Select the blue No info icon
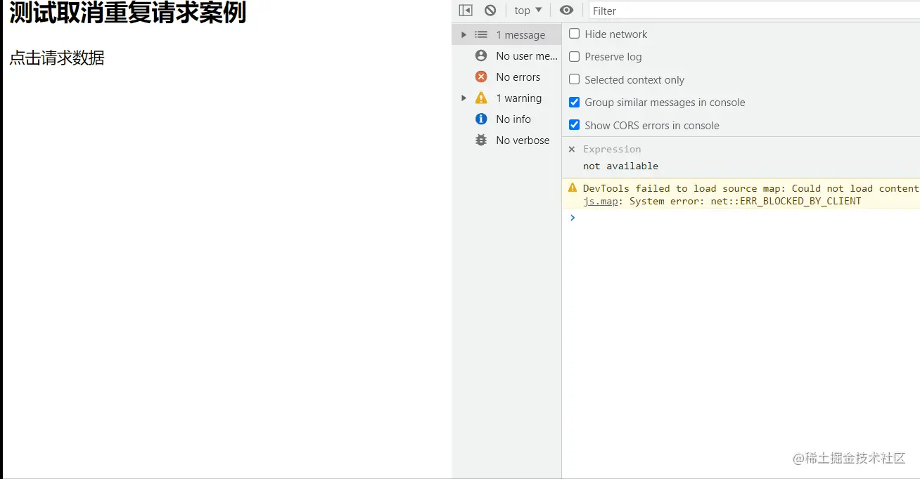The image size is (920, 479). pyautogui.click(x=481, y=119)
